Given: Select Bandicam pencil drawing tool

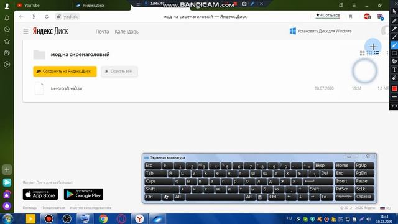Looking at the screenshot, I should coord(394,21).
